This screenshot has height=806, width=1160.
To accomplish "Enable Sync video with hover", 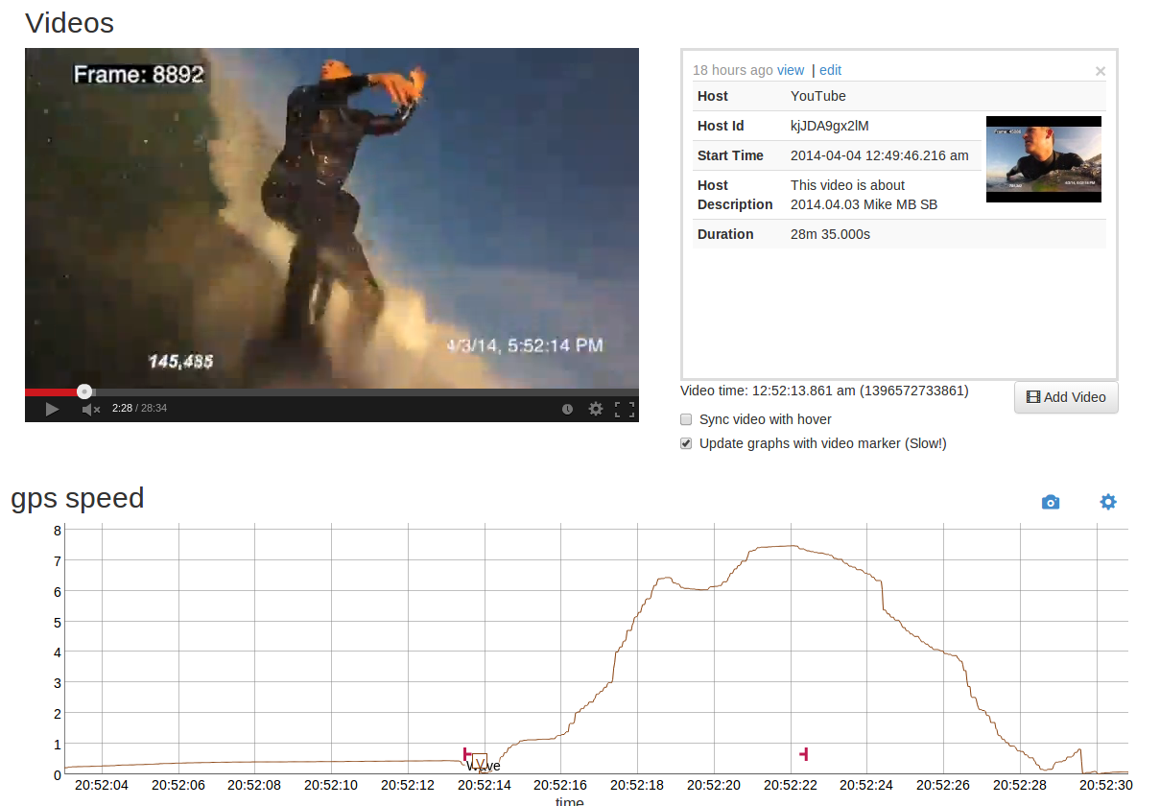I will [x=686, y=419].
